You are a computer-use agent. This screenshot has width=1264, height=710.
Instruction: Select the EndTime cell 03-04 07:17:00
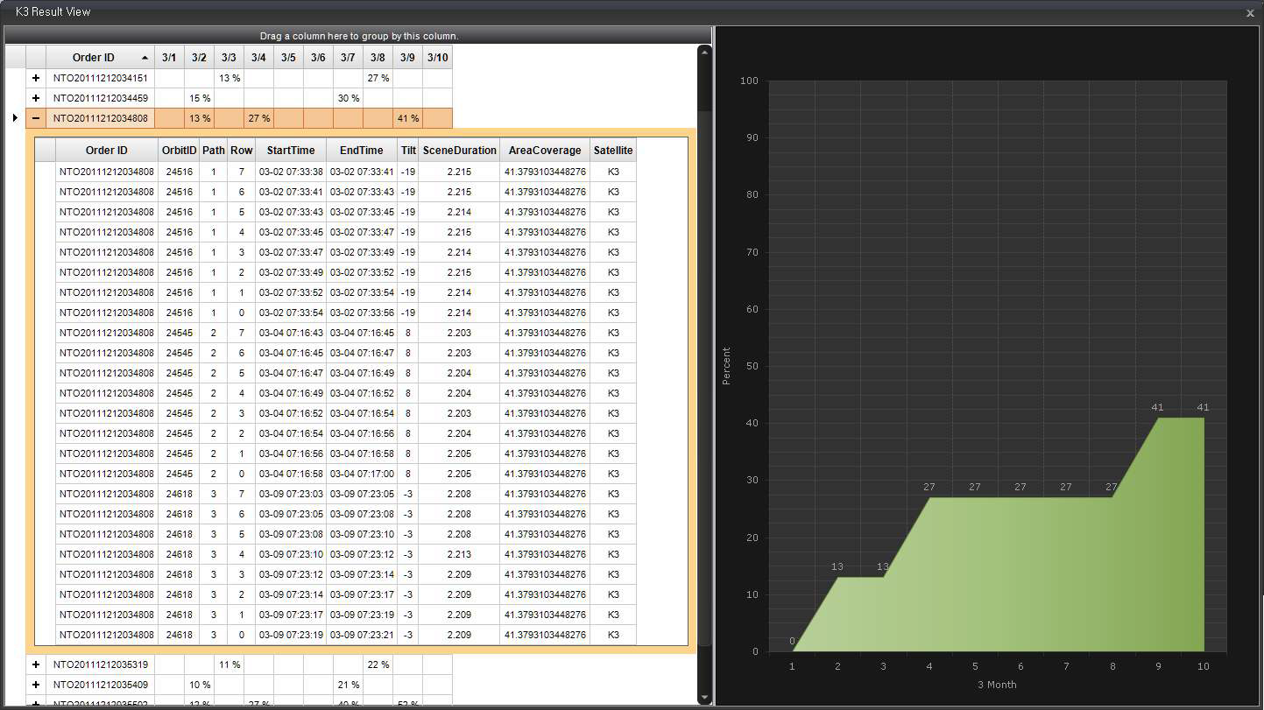pyautogui.click(x=362, y=474)
